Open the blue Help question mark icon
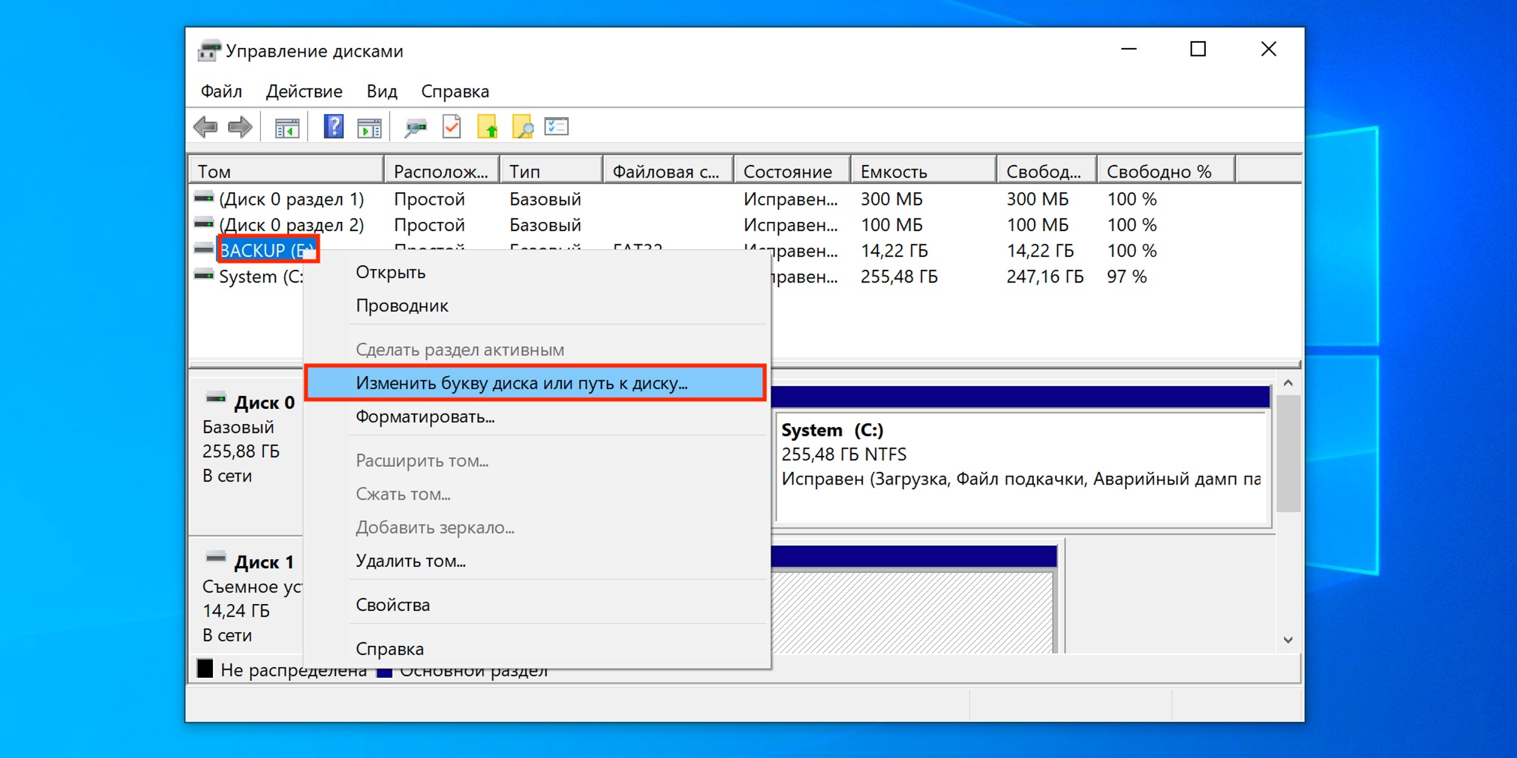The width and height of the screenshot is (1517, 758). coord(334,127)
